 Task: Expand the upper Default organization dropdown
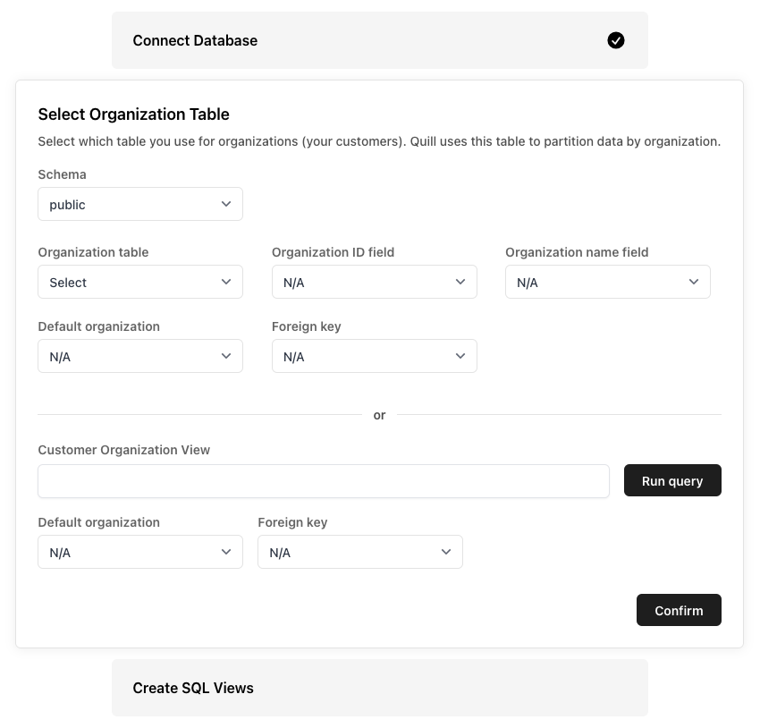tap(139, 357)
